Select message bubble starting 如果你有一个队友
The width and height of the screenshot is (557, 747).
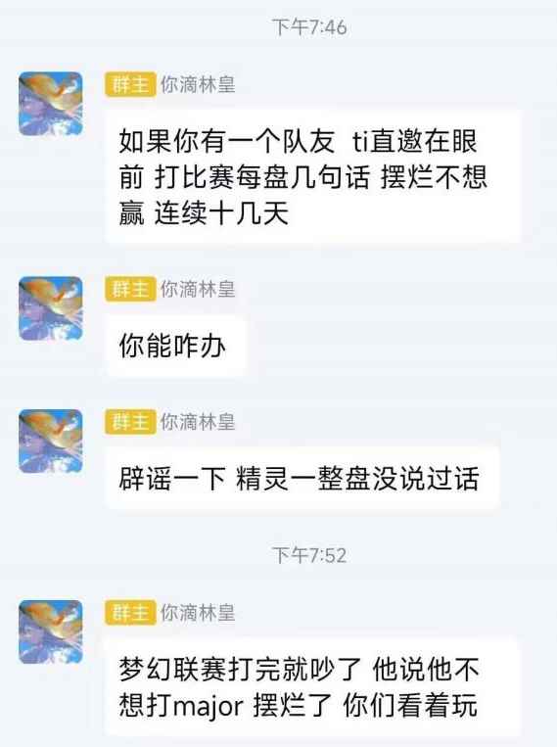(x=312, y=177)
